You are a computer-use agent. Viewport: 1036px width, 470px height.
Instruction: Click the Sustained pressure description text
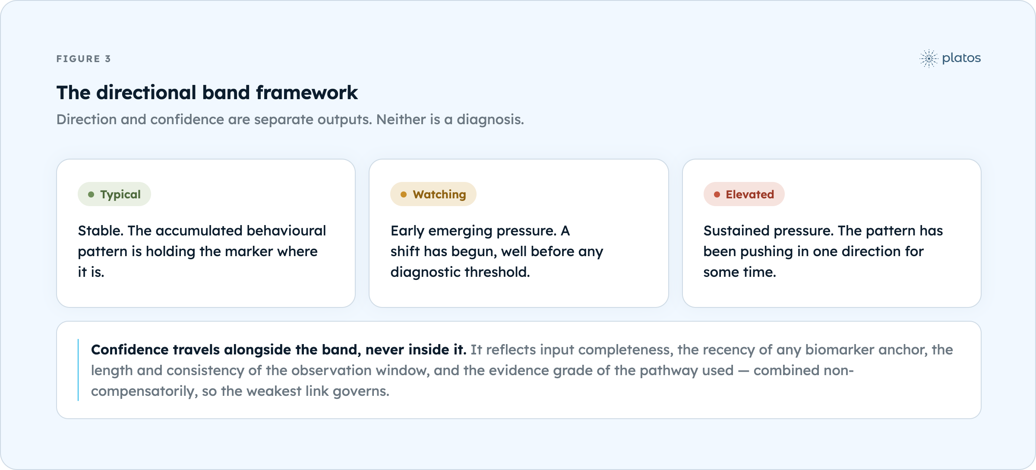click(823, 251)
